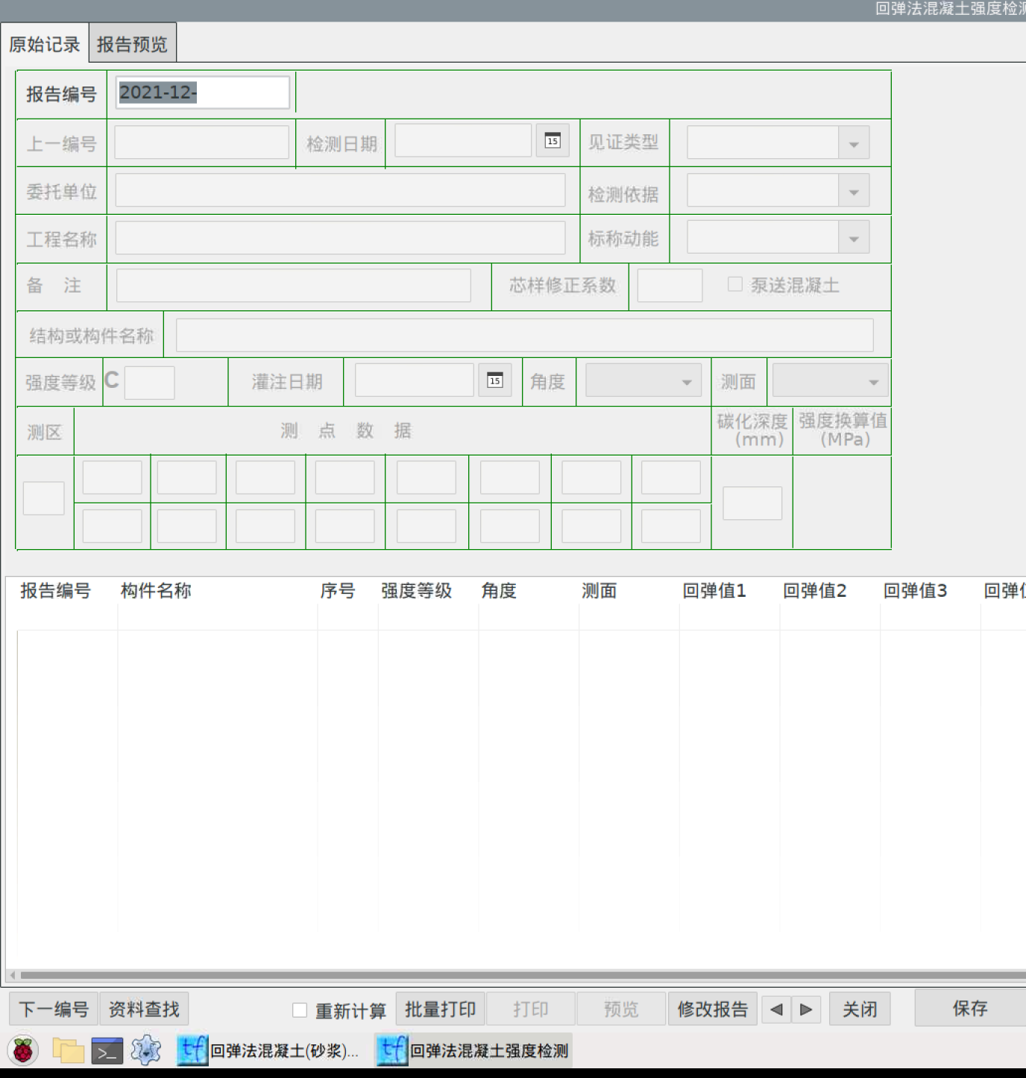Sort by 构件名称 column header
The height and width of the screenshot is (1078, 1026).
(x=156, y=591)
